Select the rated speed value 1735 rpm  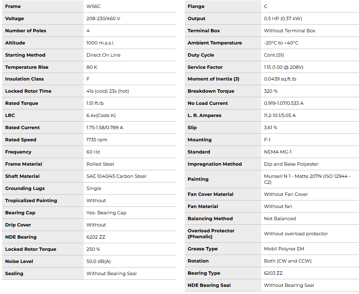97,140
